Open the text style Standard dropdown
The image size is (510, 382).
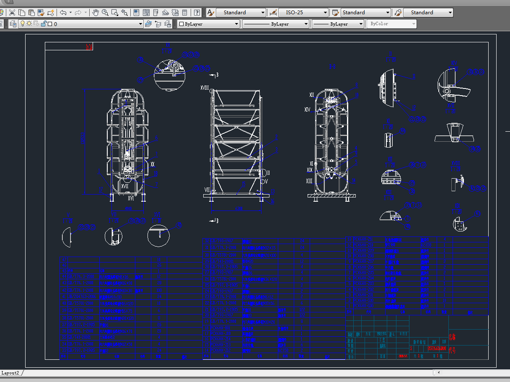241,13
